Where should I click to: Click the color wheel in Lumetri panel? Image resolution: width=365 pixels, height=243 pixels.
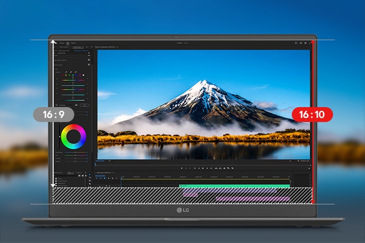click(74, 136)
